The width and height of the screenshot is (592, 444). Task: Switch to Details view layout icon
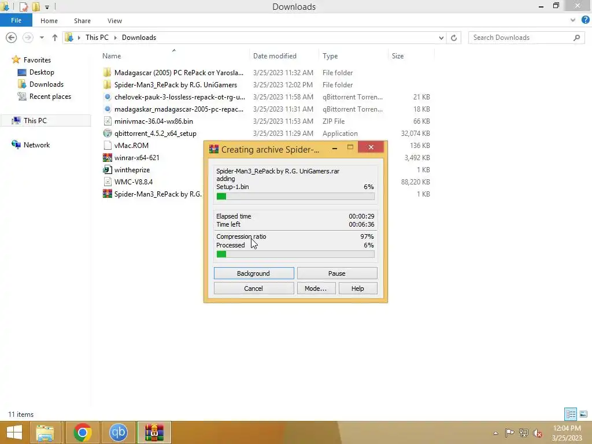[x=571, y=414]
